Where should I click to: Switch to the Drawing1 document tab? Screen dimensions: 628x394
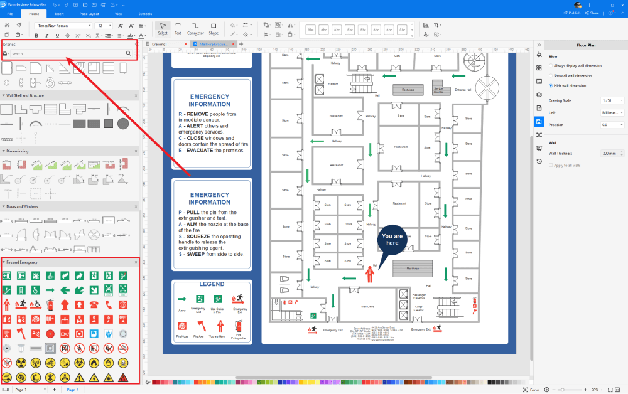point(160,44)
